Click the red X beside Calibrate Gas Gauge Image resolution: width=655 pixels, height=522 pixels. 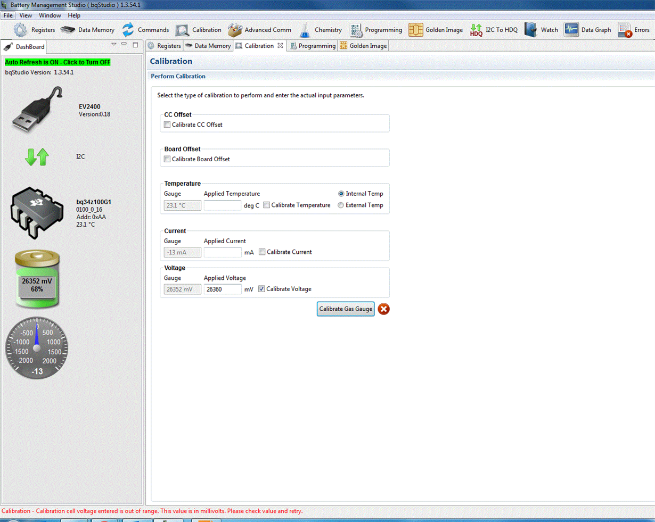coord(383,309)
